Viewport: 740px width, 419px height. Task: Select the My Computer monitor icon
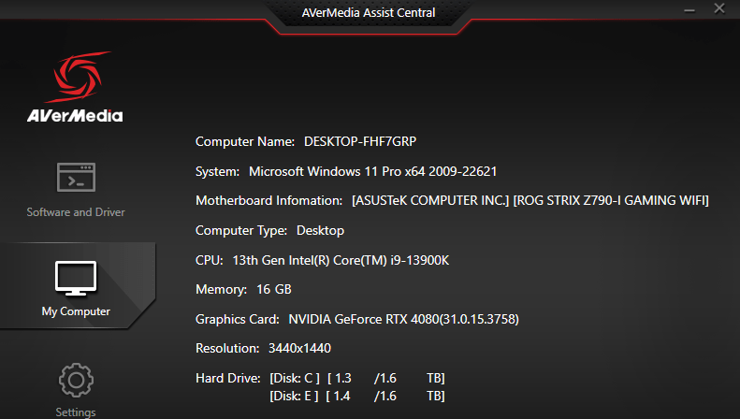pos(76,278)
